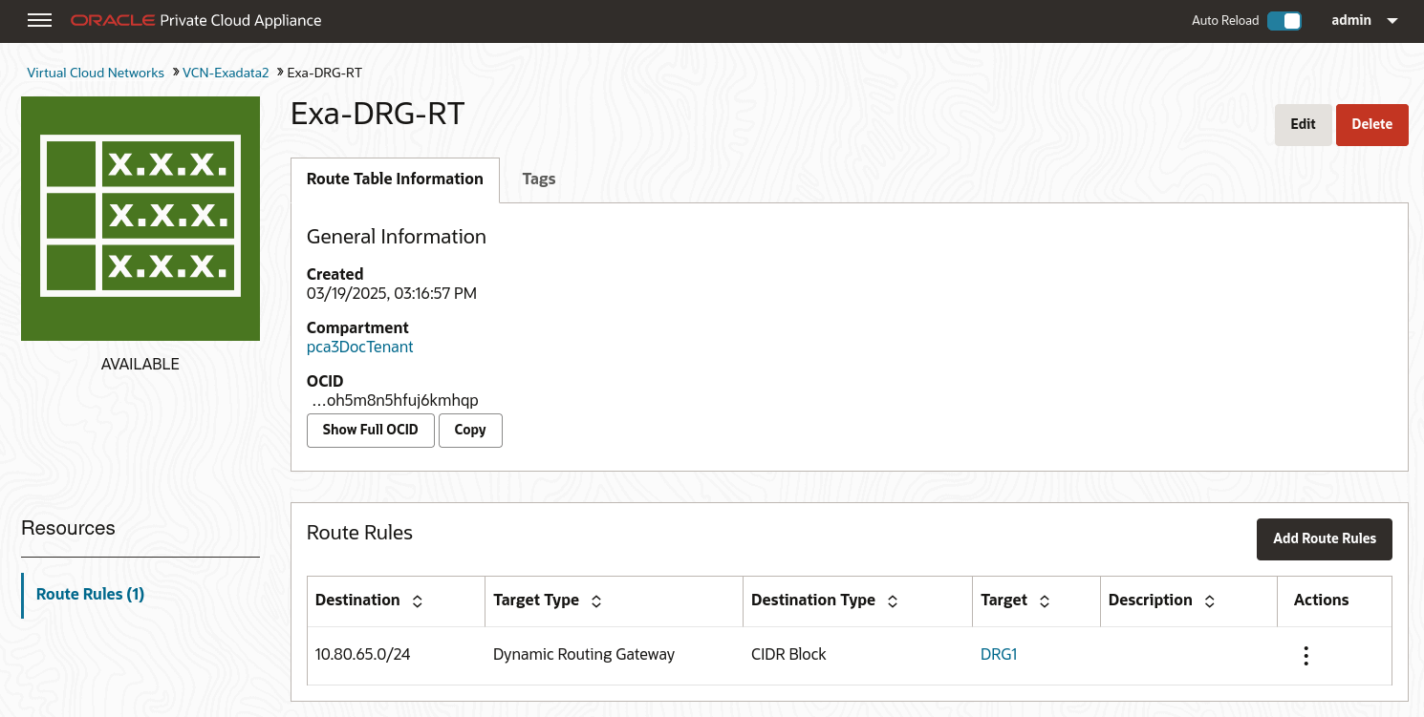Click Add Route Rules
Viewport: 1424px width, 717px height.
pyautogui.click(x=1325, y=538)
